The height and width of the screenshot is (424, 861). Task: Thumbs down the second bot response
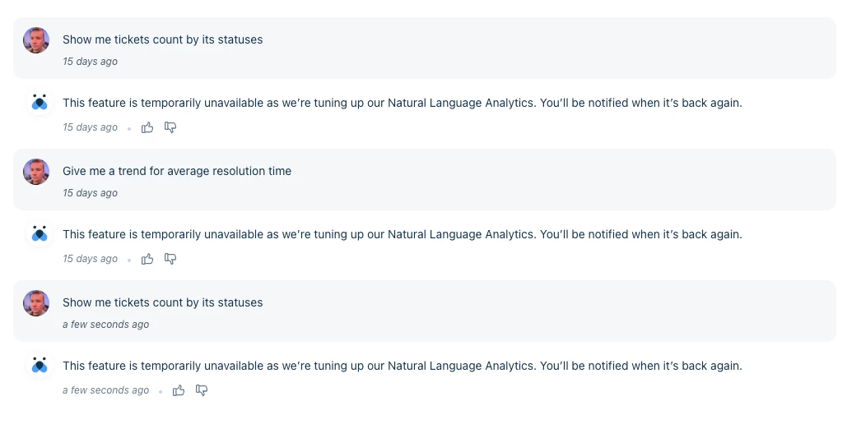click(170, 259)
